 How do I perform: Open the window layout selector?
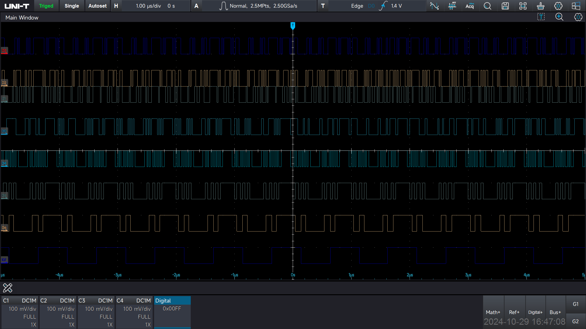click(x=576, y=6)
